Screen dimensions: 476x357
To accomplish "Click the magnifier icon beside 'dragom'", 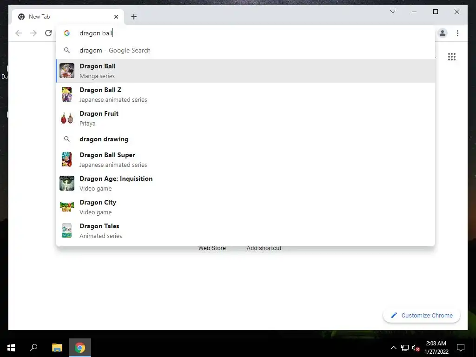I will coord(67,50).
